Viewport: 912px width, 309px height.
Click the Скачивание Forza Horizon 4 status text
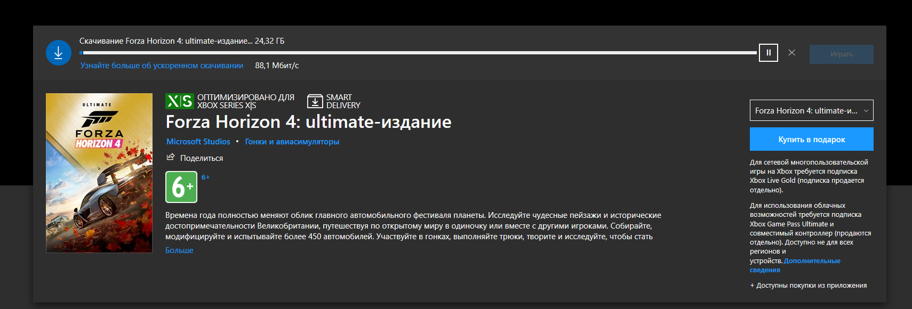pos(182,41)
